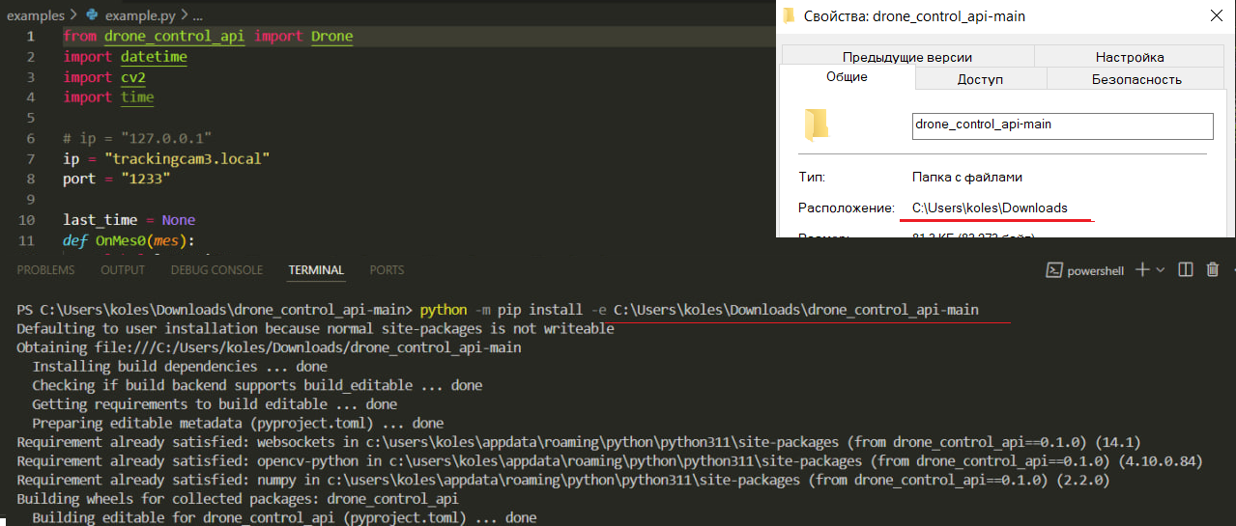
Task: Expand launch profile chevron beside plus
Action: (x=1161, y=270)
